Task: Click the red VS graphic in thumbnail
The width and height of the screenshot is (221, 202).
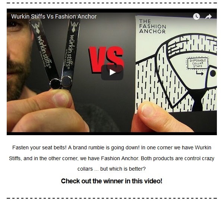Action: coord(106,59)
